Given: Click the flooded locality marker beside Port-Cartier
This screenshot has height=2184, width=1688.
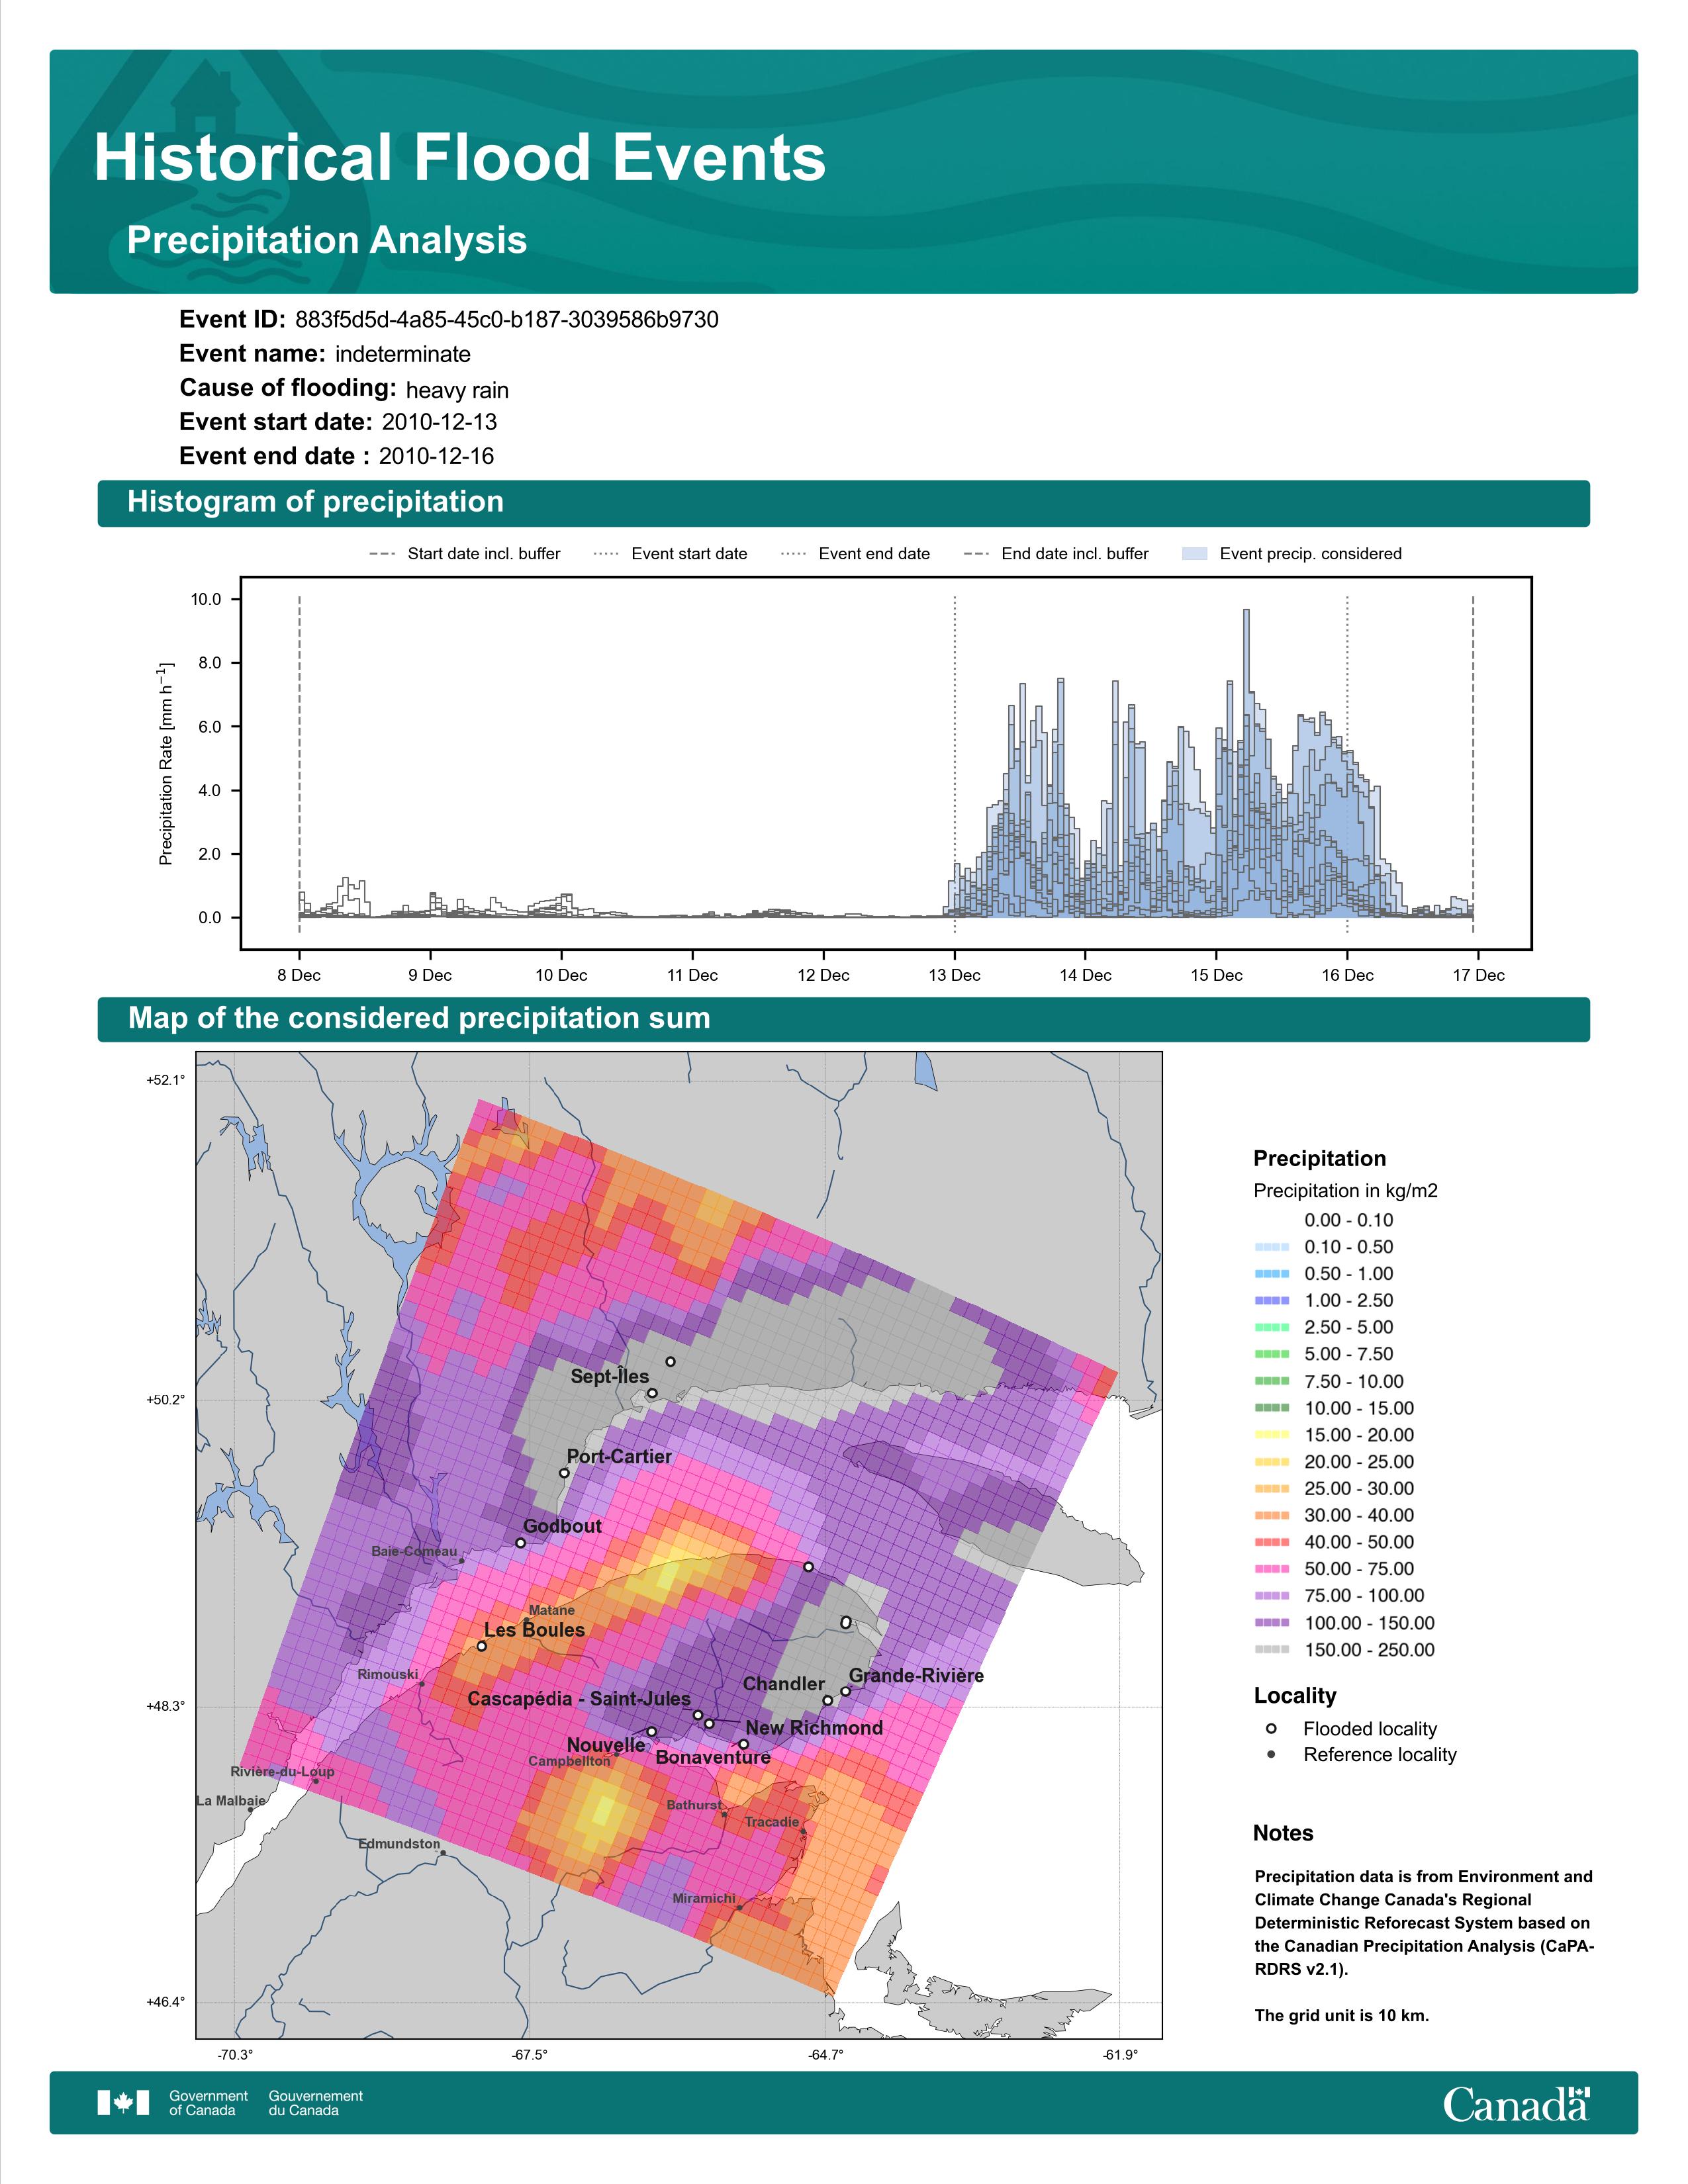Looking at the screenshot, I should tap(564, 1473).
